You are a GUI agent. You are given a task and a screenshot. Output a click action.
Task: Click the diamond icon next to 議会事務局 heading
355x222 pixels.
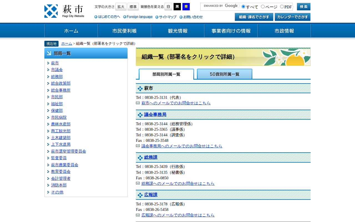click(x=140, y=115)
